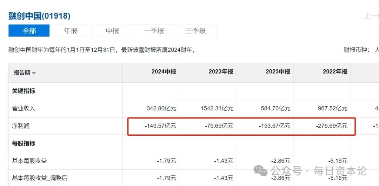Open the 中报 tab
This screenshot has height=186, width=379.
click(x=112, y=31)
